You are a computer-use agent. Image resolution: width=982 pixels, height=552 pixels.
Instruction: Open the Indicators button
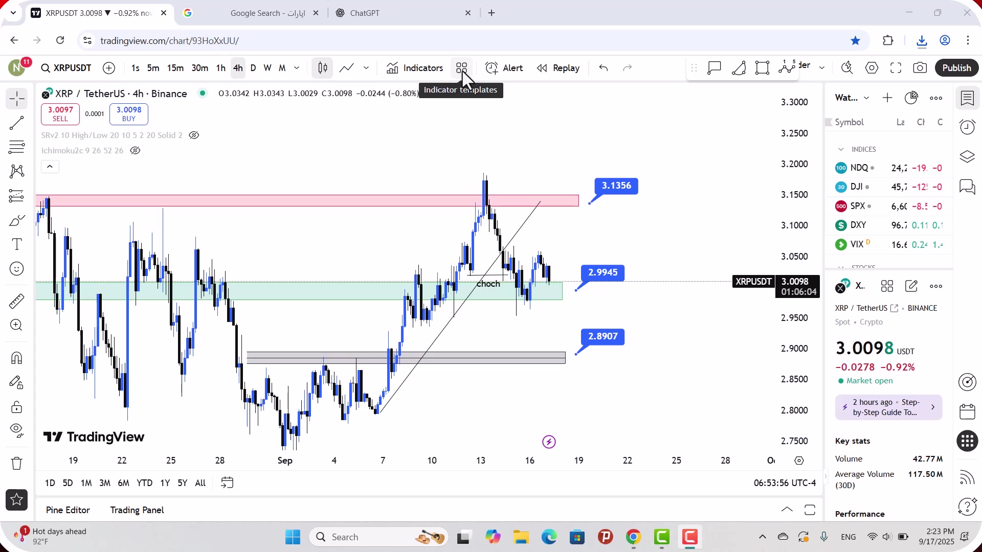click(415, 68)
